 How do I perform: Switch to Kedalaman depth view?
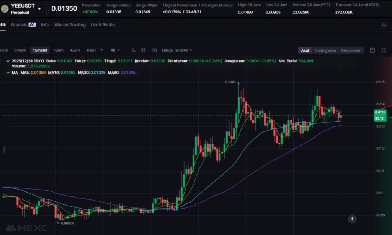351,50
